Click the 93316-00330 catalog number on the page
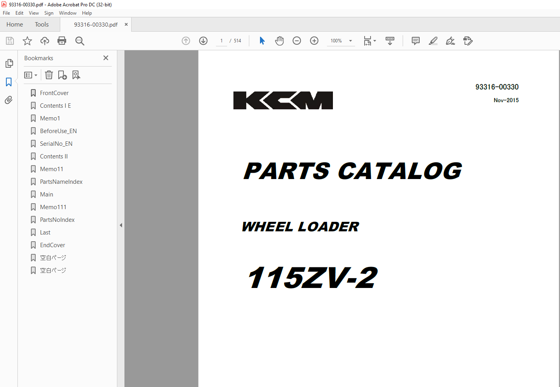Viewport: 560px width, 387px height. click(x=497, y=87)
